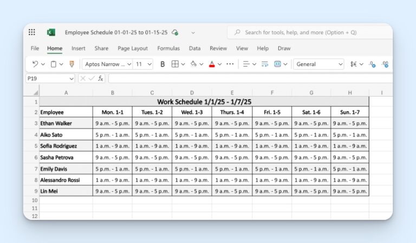This screenshot has height=243, width=416.
Task: Select the Format Painter brush icon
Action: [71, 64]
